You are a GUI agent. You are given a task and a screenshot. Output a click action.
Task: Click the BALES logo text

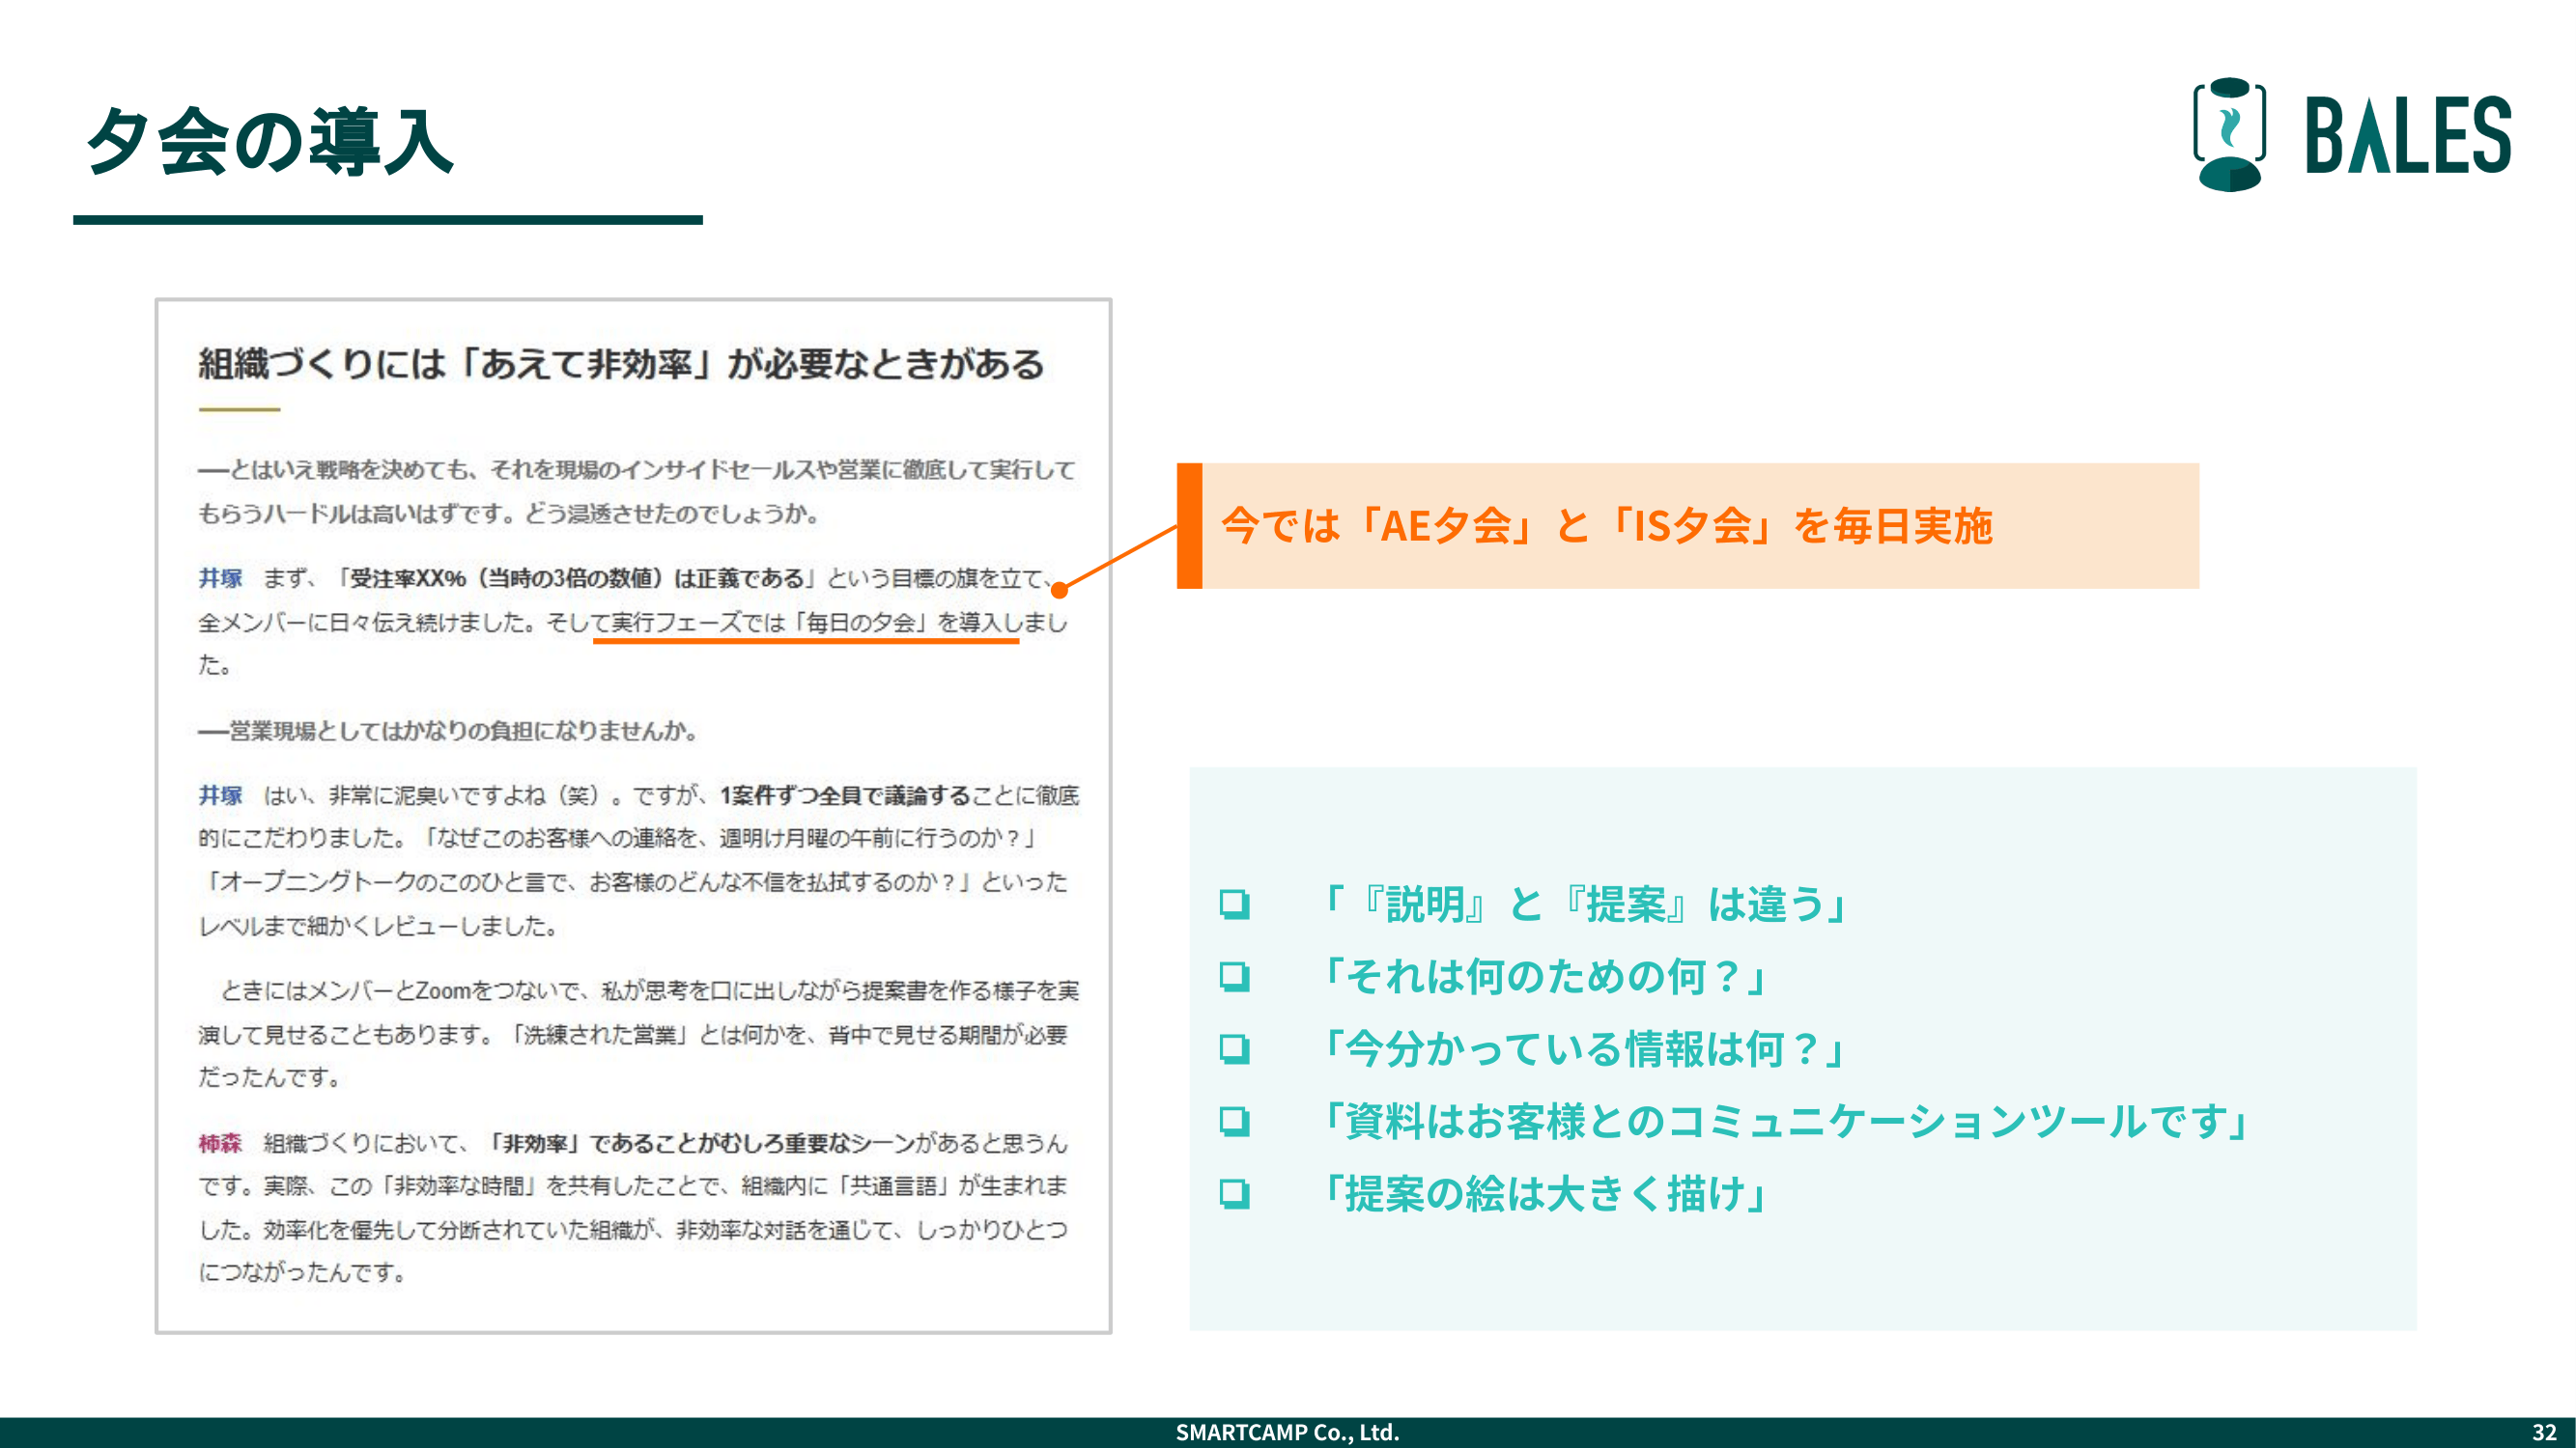click(2407, 136)
